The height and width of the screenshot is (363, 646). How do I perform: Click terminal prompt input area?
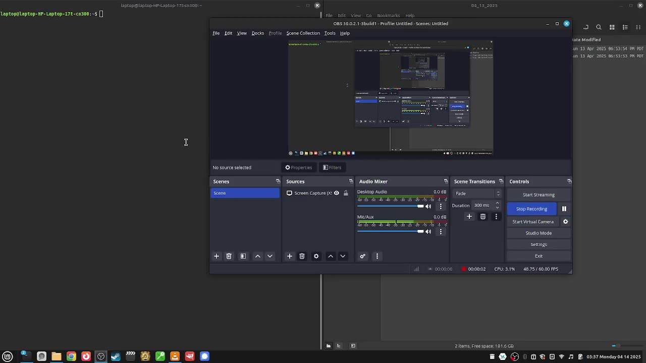point(101,14)
